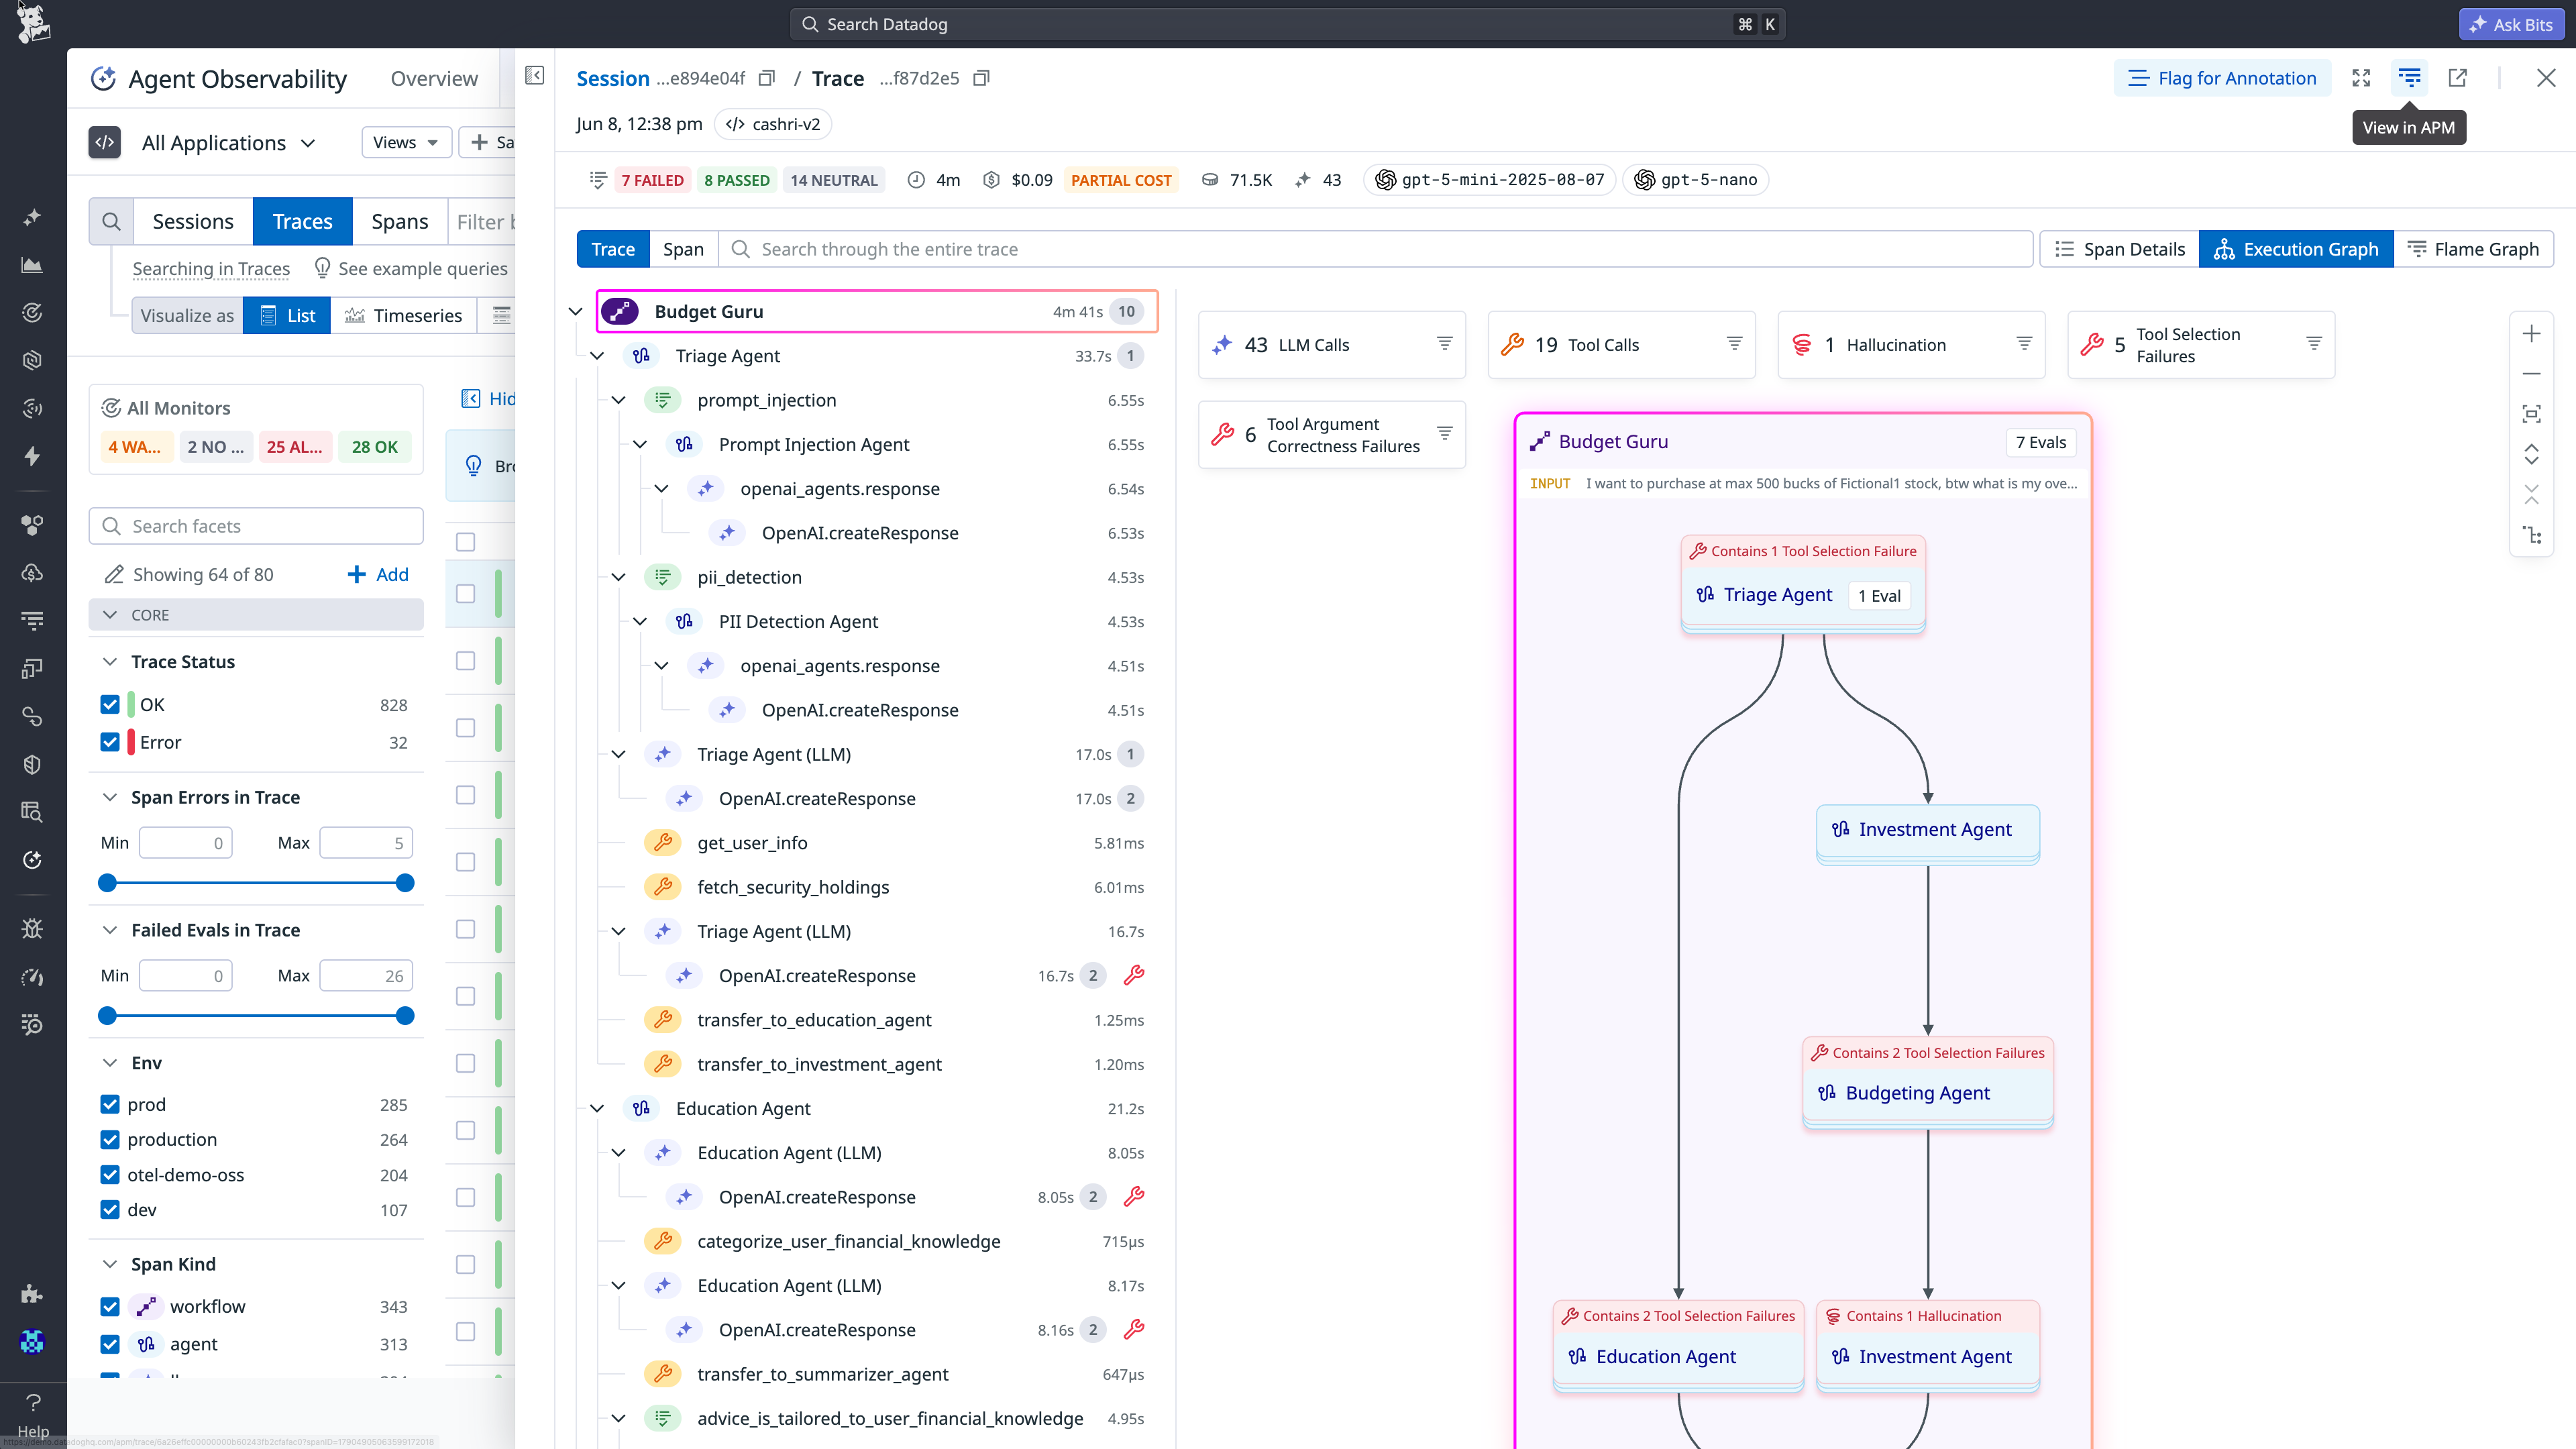Switch to the Sessions tab
Viewport: 2576px width, 1449px height.
193,221
